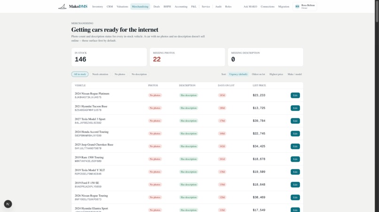379x212 pixels.
Task: Select the All in stock filter
Action: (x=80, y=74)
